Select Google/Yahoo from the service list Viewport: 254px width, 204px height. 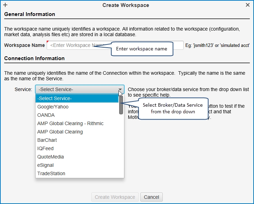coord(53,107)
